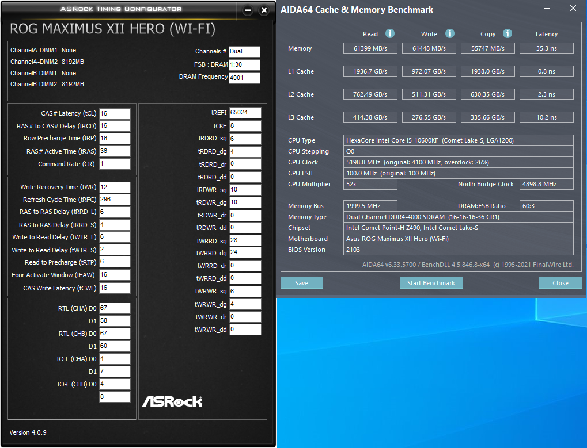Select the CPU Clock value 5198.8 MHz

(x=458, y=162)
